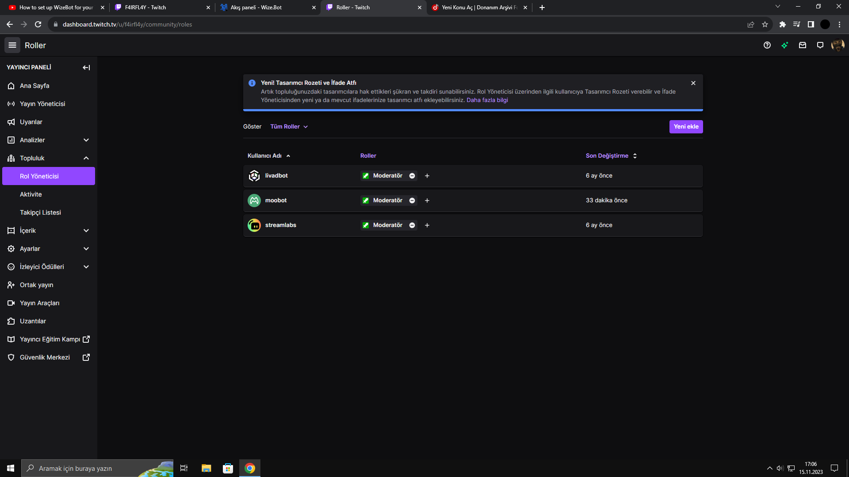Go back in browser
The width and height of the screenshot is (849, 477).
click(x=10, y=24)
